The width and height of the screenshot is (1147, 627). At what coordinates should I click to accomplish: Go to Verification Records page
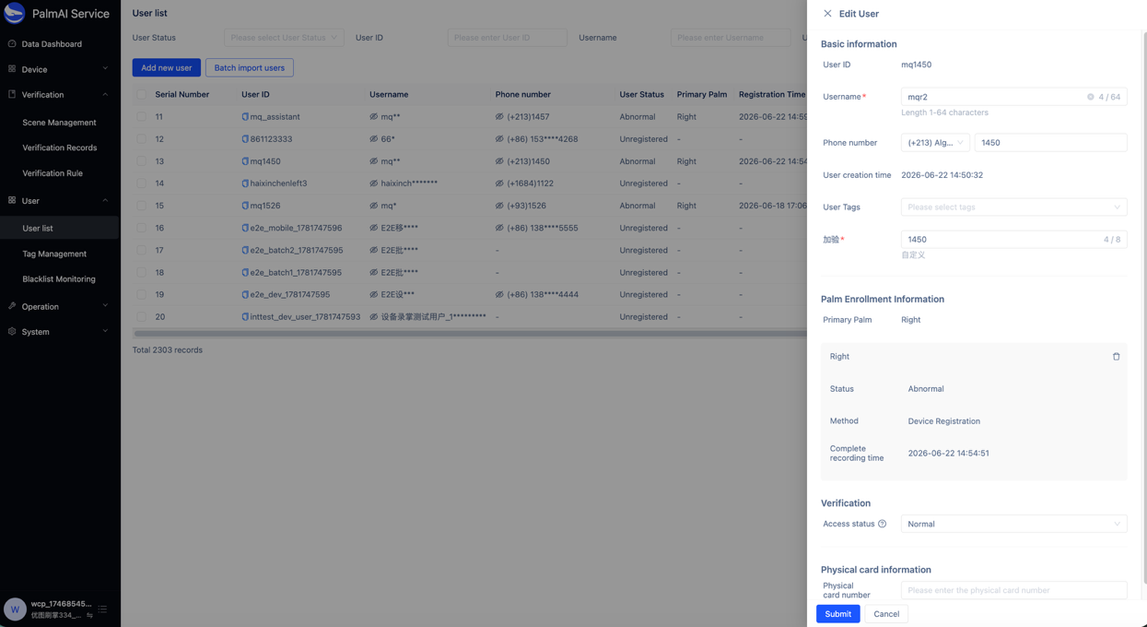pos(60,148)
